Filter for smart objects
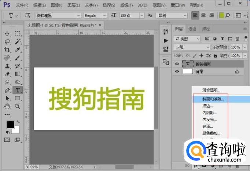250x171 pixels. (238, 39)
